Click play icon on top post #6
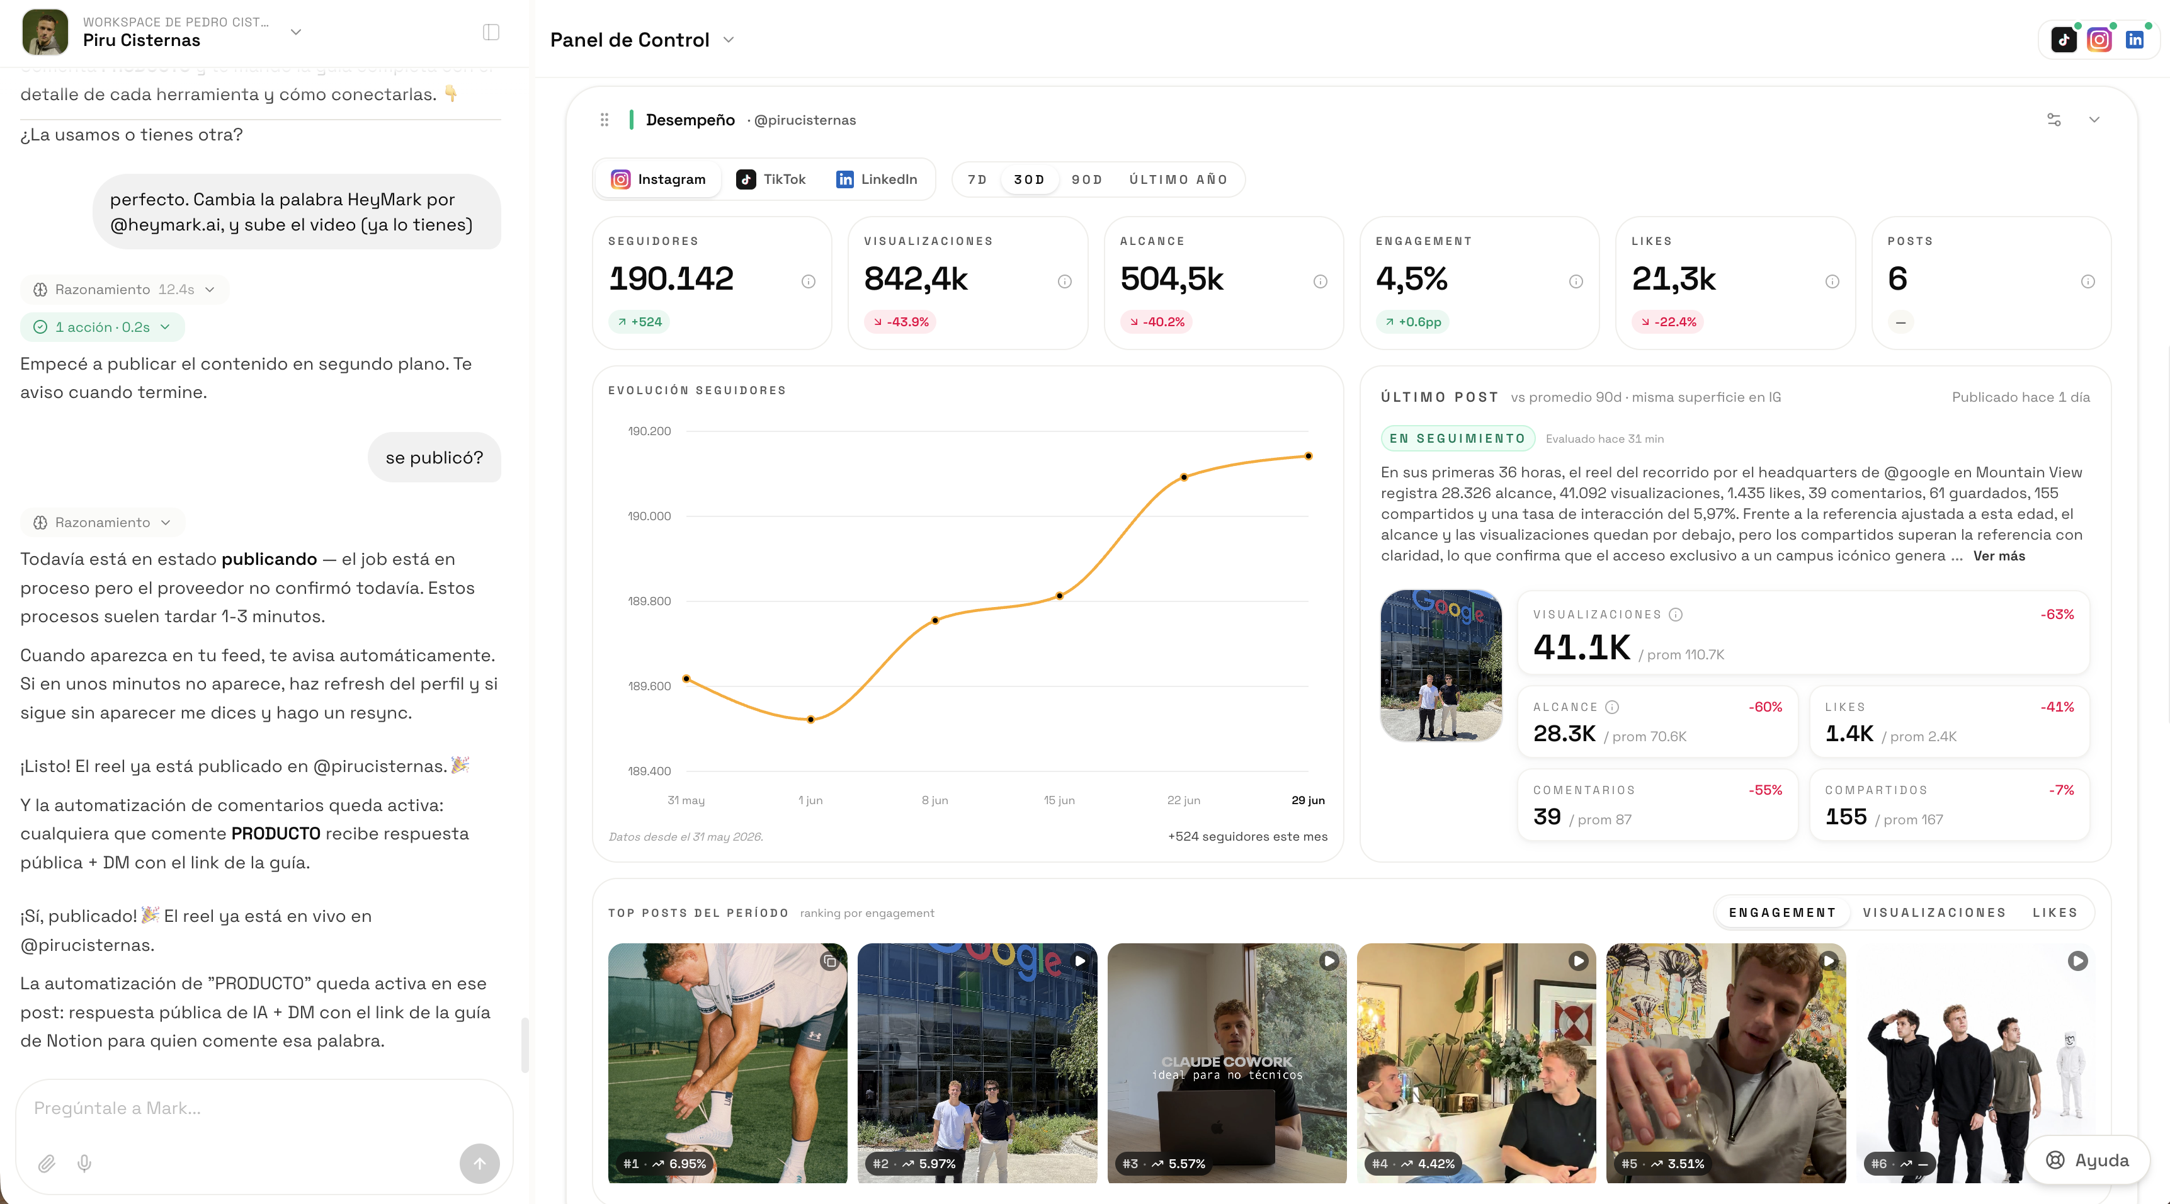The image size is (2170, 1204). tap(2077, 962)
